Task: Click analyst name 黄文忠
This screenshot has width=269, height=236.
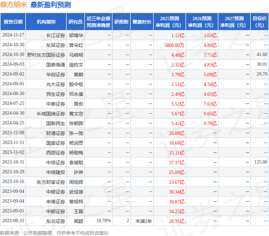Action: pos(76,114)
